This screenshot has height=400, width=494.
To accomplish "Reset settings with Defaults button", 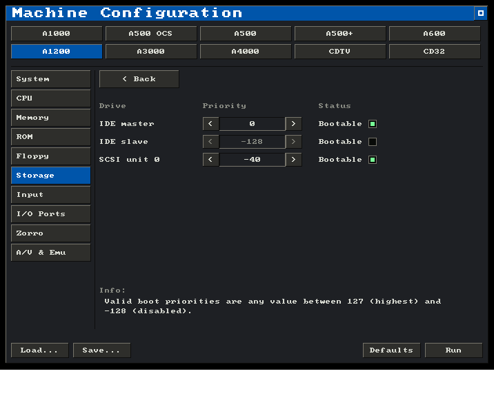I will pyautogui.click(x=391, y=350).
